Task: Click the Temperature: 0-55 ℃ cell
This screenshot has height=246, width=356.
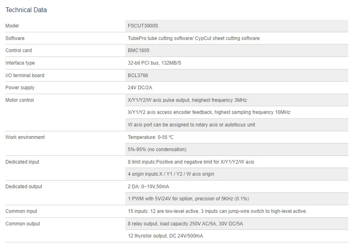Action: click(x=151, y=137)
